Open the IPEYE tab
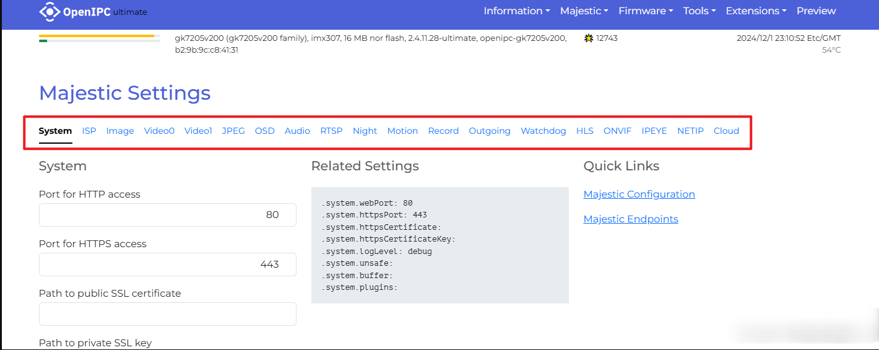The height and width of the screenshot is (350, 879). [x=654, y=131]
